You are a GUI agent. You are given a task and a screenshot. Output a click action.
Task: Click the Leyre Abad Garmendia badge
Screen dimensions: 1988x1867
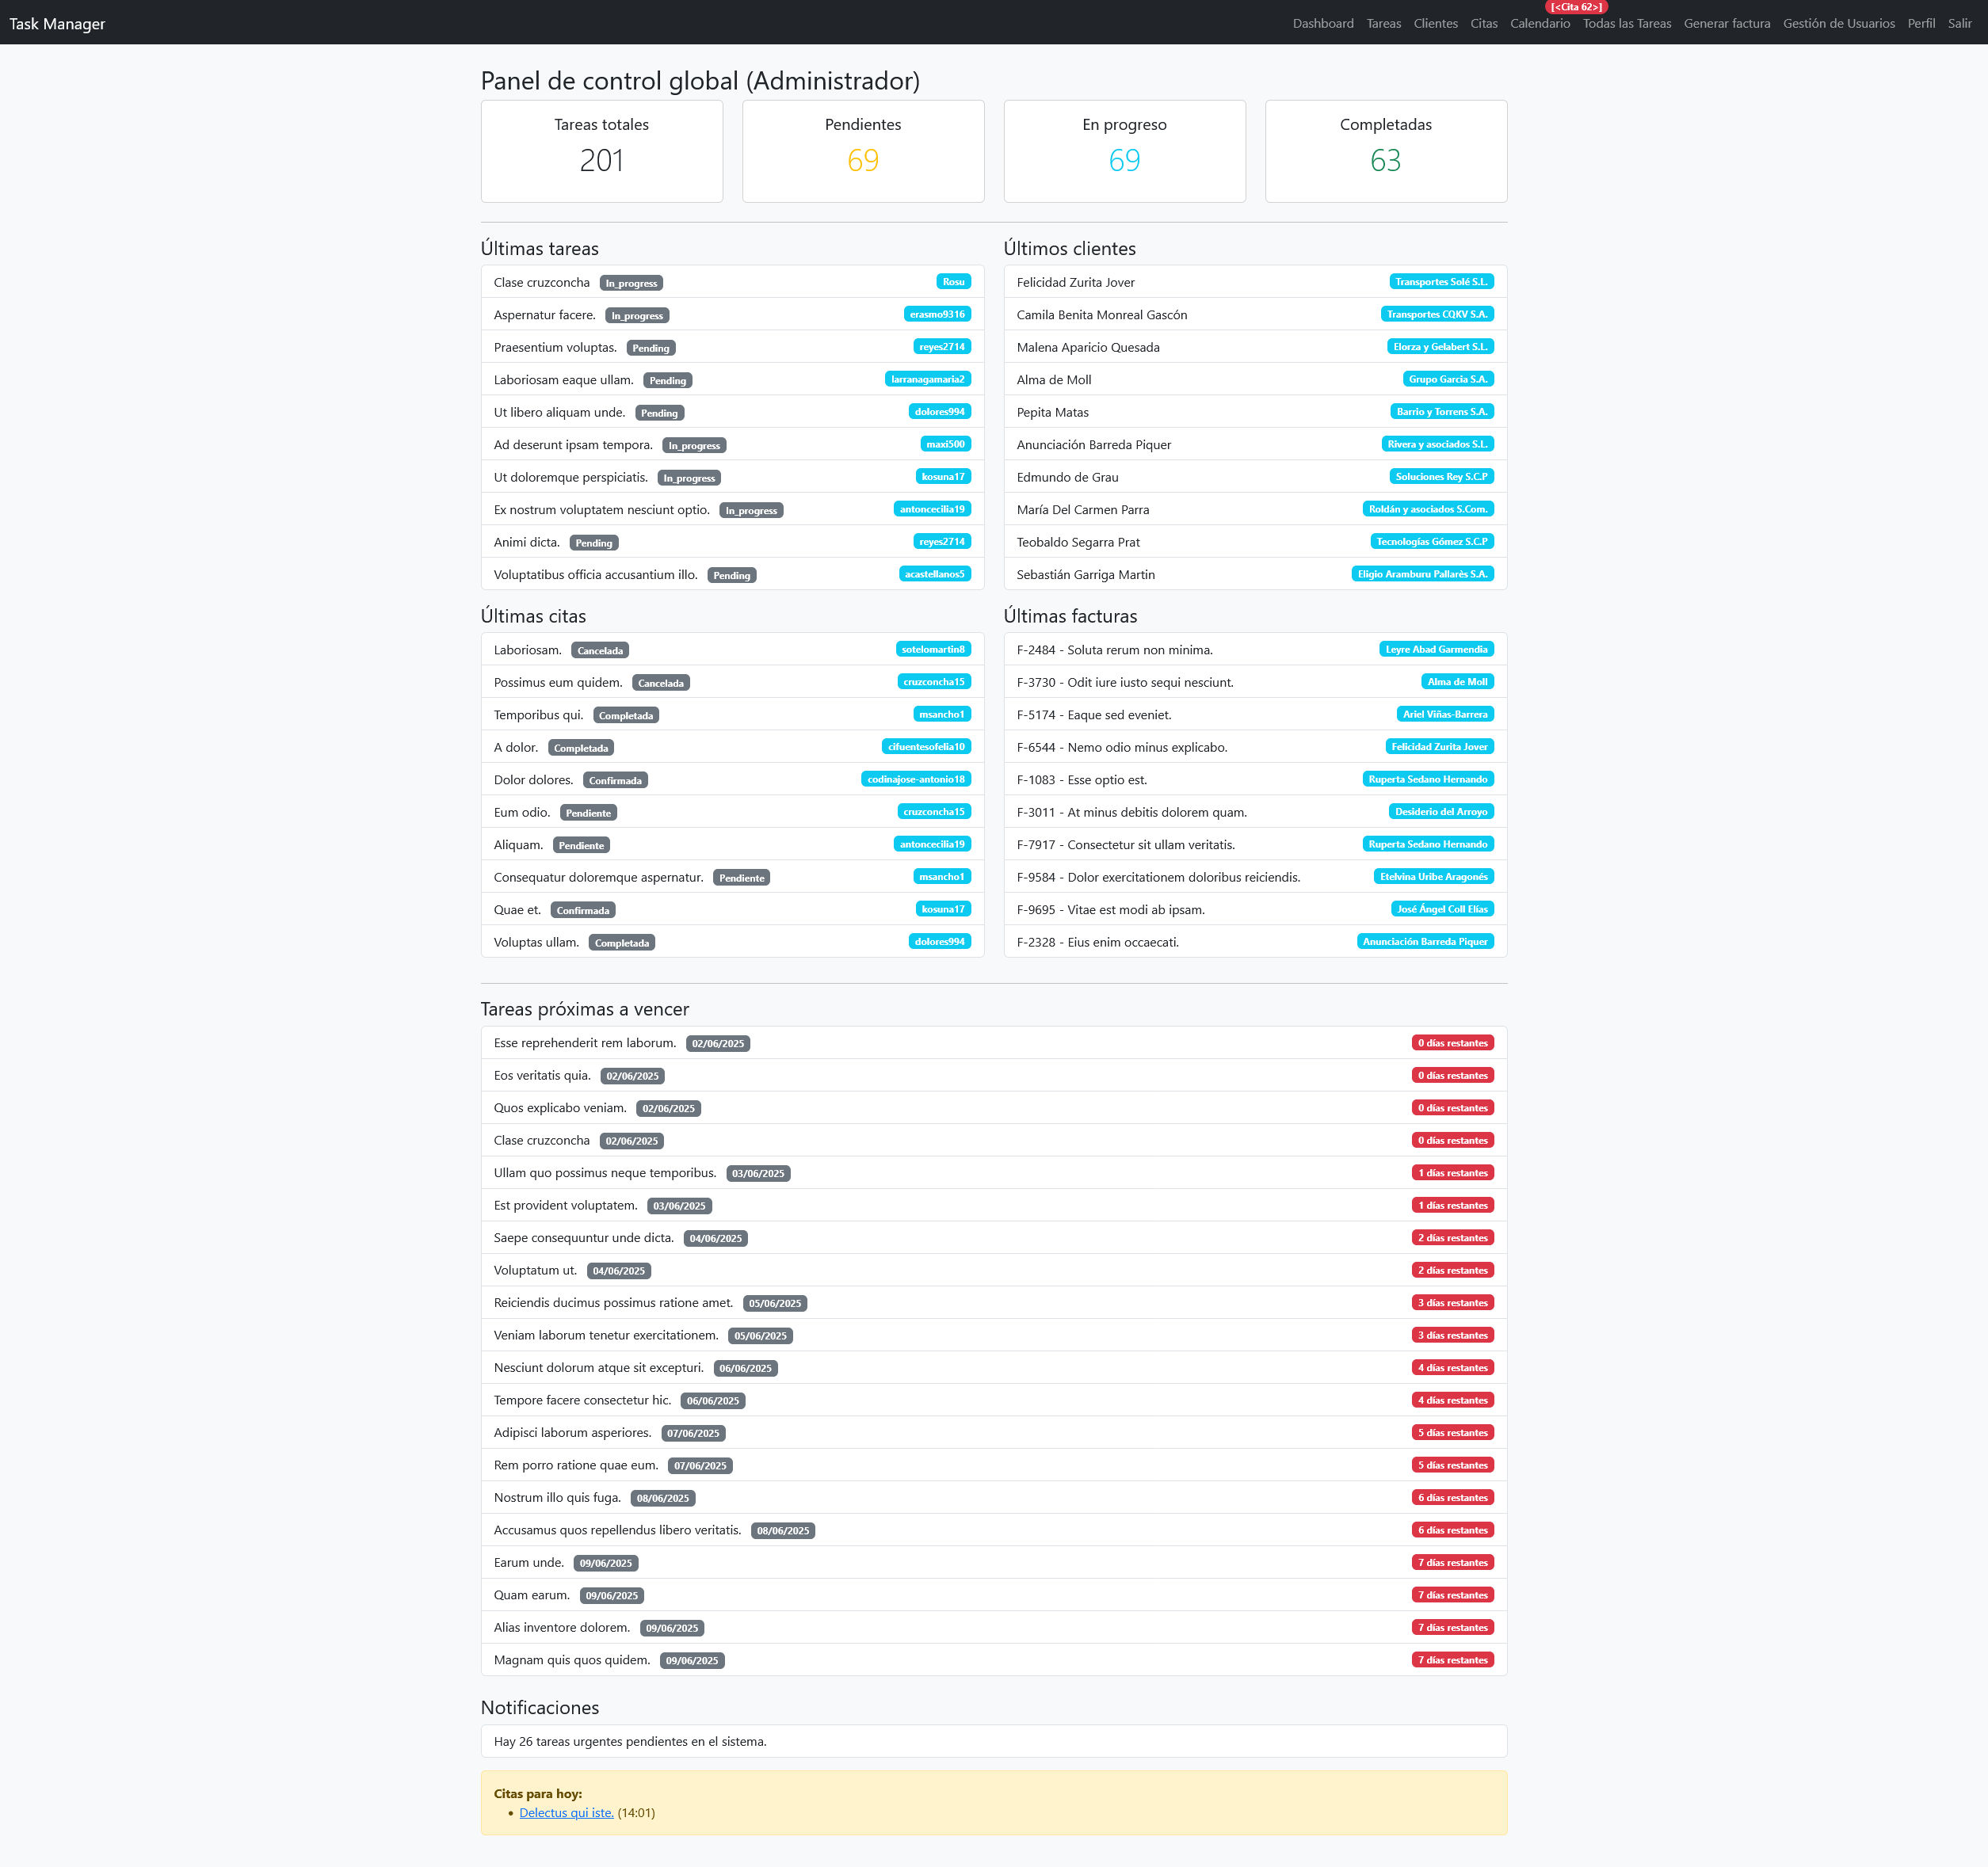point(1435,650)
